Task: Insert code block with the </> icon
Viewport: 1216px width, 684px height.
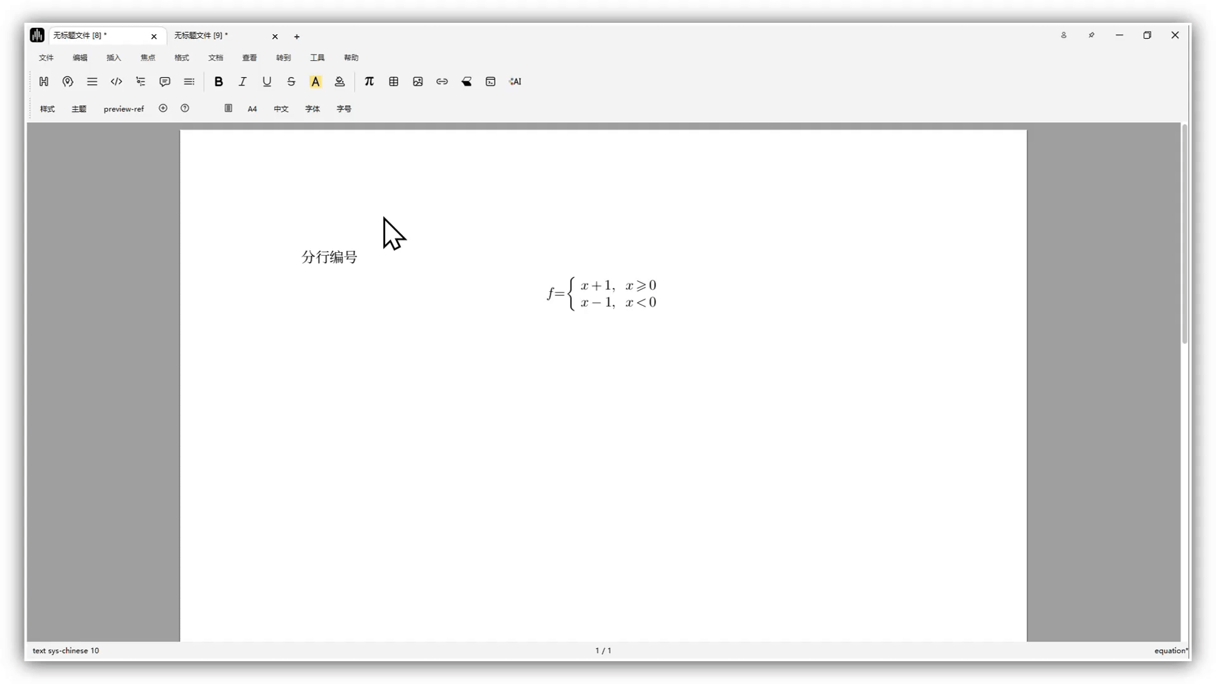Action: 116,82
